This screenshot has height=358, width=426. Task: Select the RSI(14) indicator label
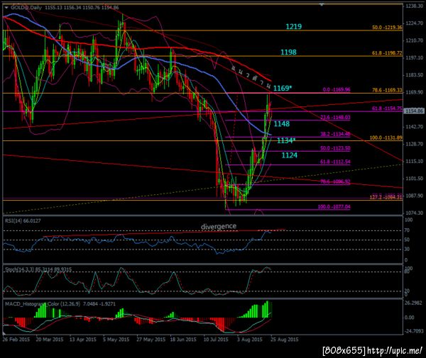click(x=23, y=220)
